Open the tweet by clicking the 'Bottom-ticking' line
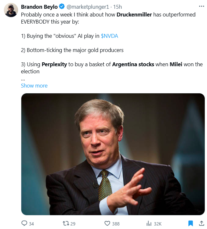This screenshot has height=229, width=207. [72, 50]
